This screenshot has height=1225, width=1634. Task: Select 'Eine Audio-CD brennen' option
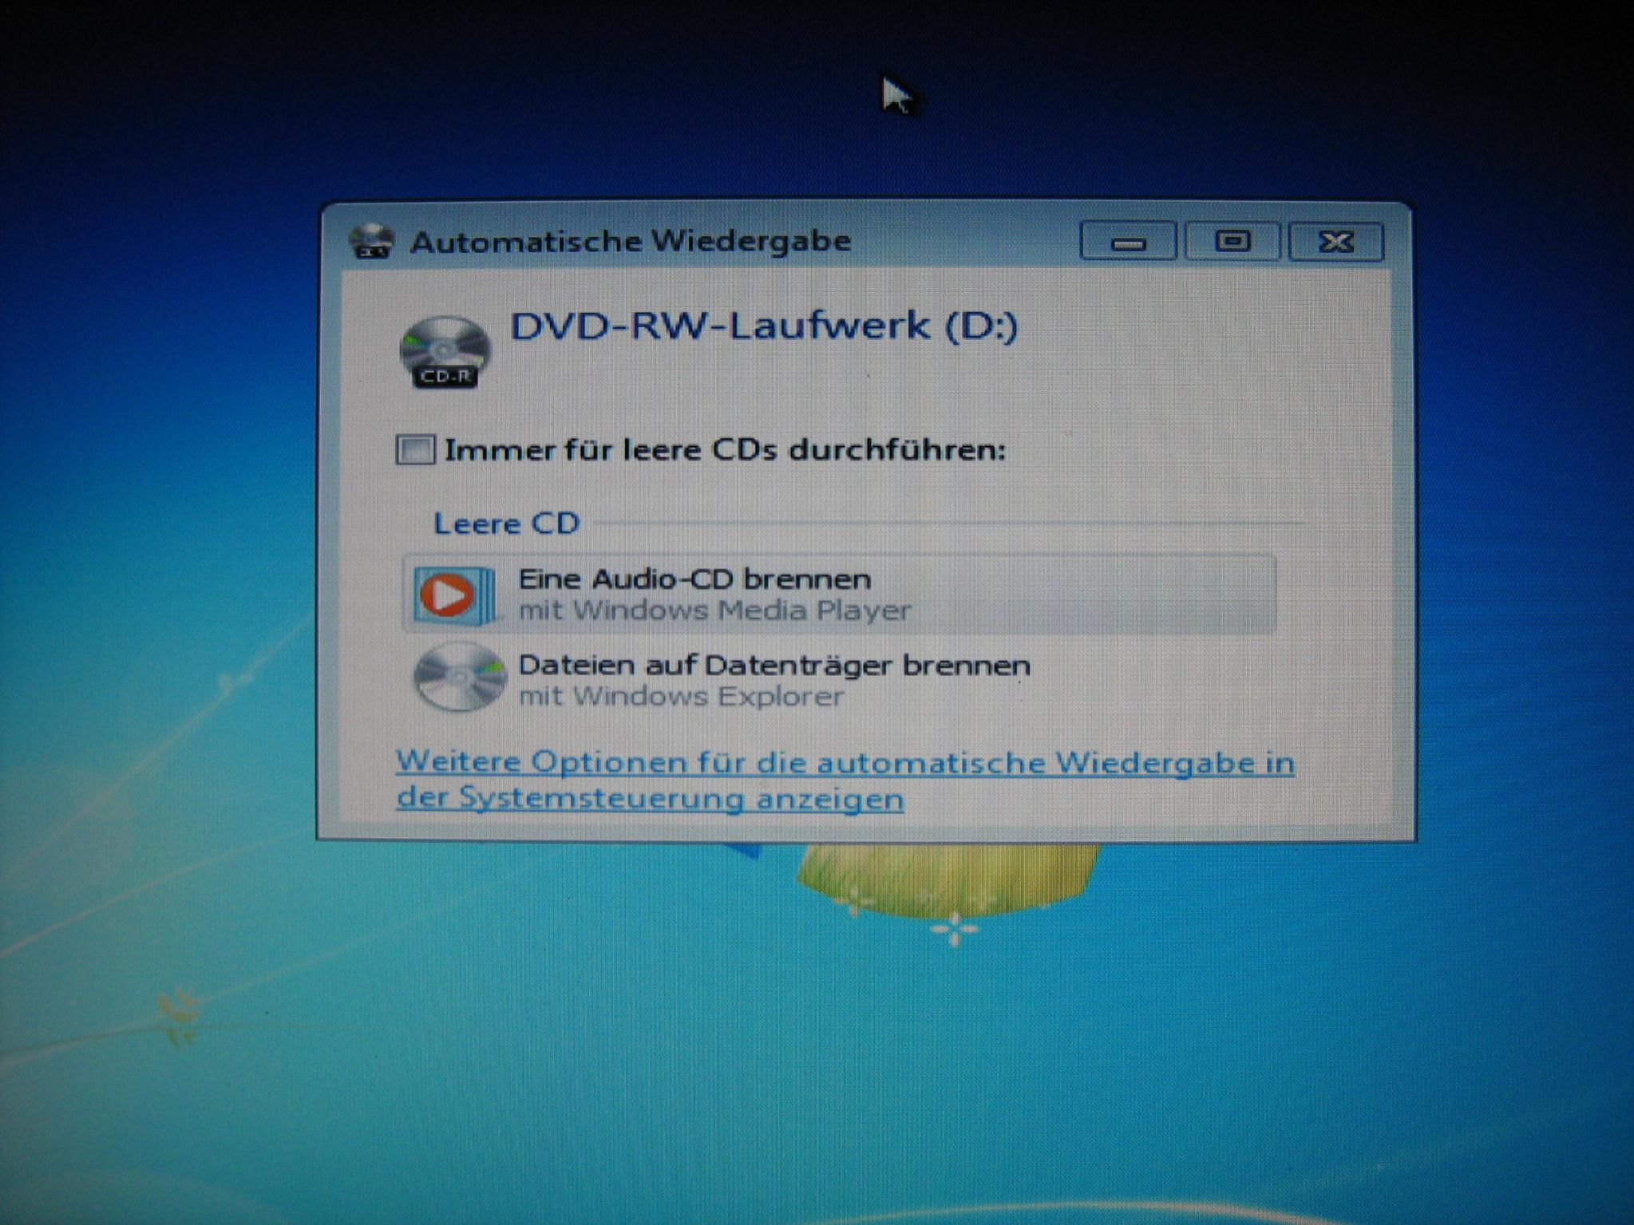pyautogui.click(x=694, y=579)
